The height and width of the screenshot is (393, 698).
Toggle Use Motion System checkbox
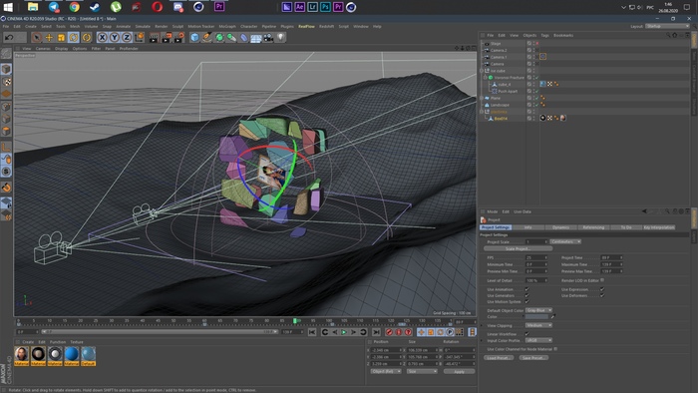point(527,302)
